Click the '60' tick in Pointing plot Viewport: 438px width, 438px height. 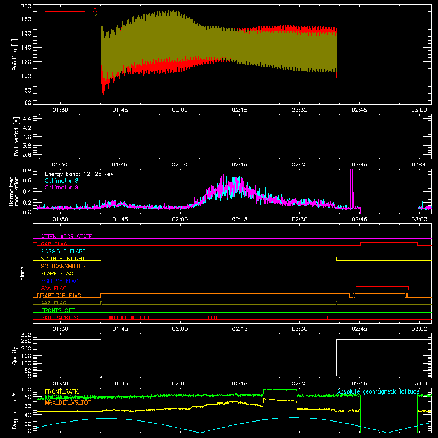28,102
